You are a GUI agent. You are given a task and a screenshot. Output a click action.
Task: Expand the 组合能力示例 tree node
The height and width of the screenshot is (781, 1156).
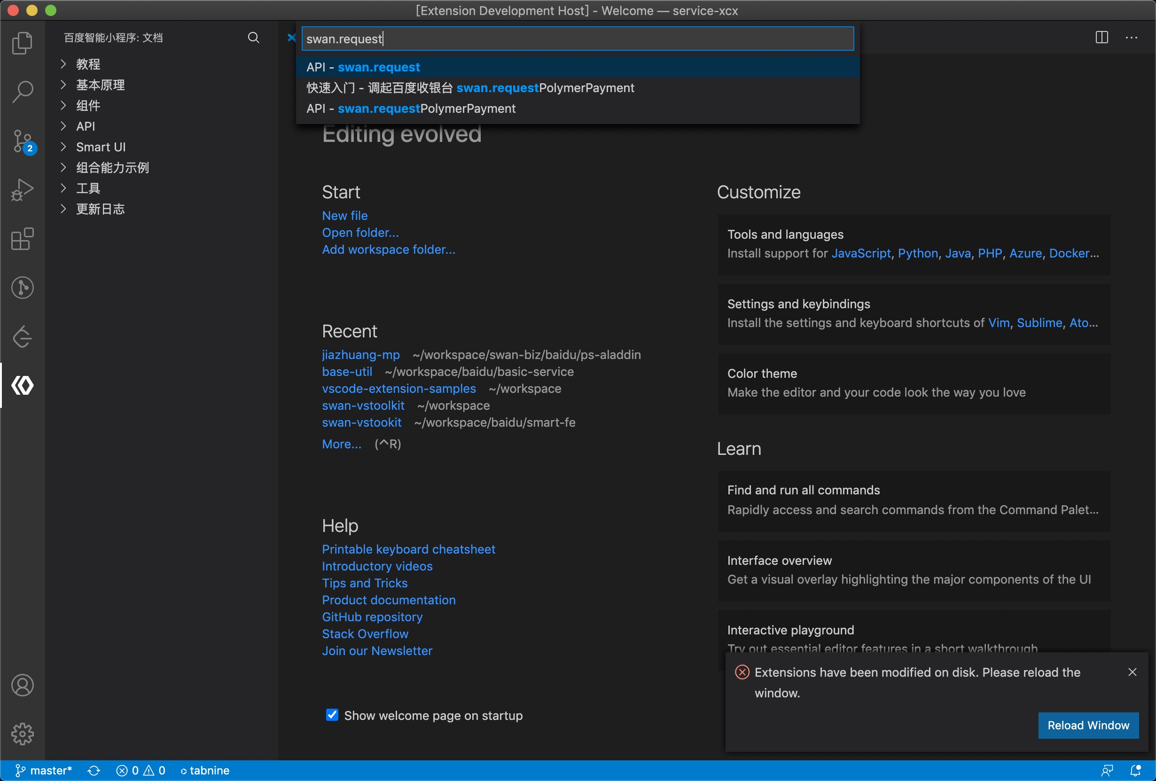point(161,168)
